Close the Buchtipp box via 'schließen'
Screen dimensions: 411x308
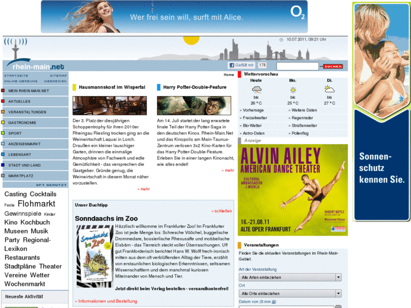coord(222,211)
